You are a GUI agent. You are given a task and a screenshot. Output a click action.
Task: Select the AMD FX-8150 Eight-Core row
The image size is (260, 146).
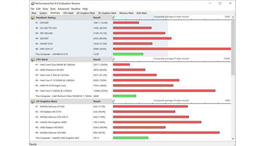(131, 86)
